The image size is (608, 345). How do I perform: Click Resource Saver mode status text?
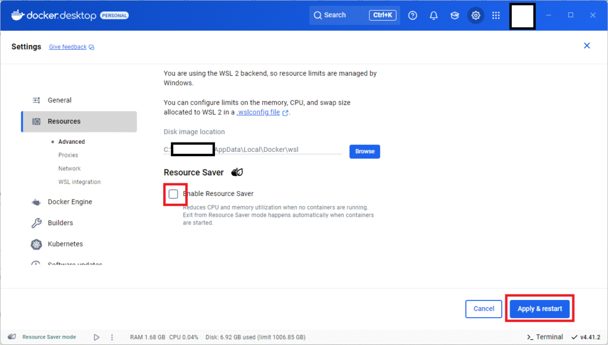point(49,337)
